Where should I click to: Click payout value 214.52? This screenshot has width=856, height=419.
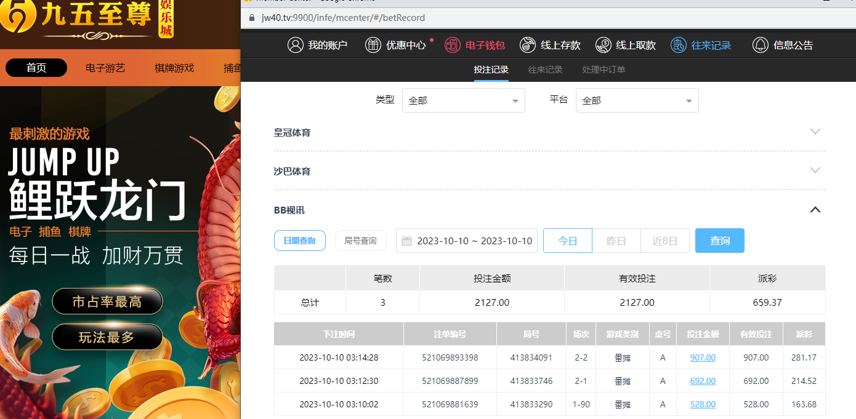804,381
